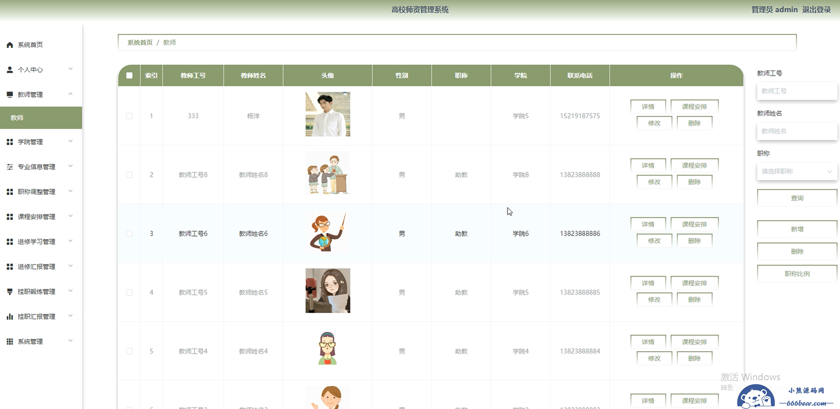Click the 查询 button
The width and height of the screenshot is (840, 409).
click(x=797, y=198)
